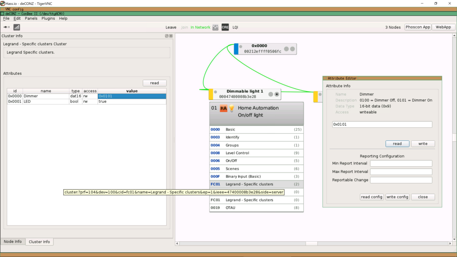Click the light bulb device icon
Screen dimensions: 457x257
[231, 108]
